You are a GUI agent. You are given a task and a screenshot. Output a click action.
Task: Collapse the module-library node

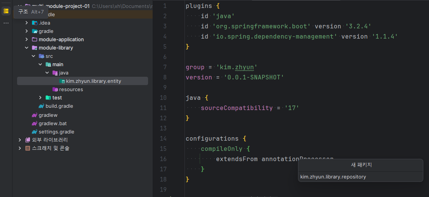[x=27, y=48]
